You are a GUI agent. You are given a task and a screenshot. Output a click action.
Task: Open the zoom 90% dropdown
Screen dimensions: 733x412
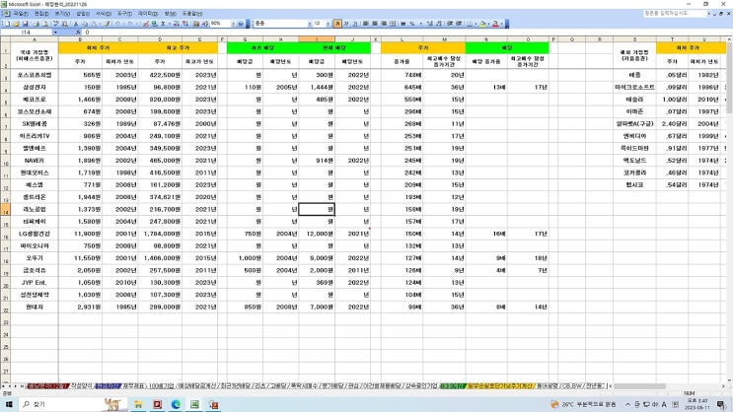pyautogui.click(x=233, y=24)
